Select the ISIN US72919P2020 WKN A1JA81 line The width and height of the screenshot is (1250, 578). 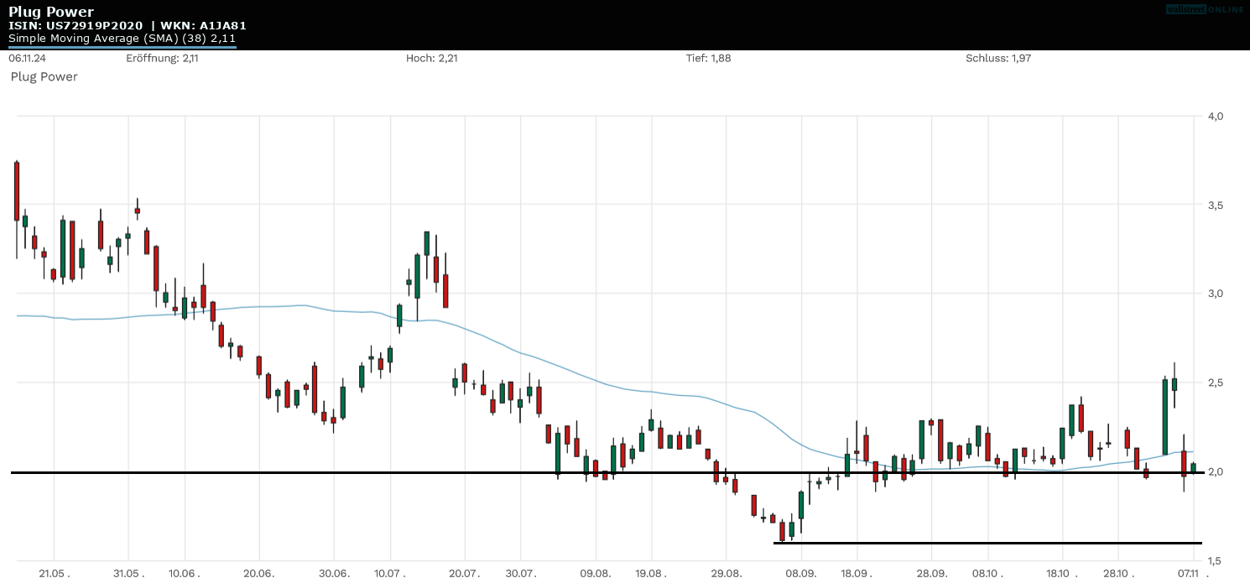pyautogui.click(x=128, y=26)
